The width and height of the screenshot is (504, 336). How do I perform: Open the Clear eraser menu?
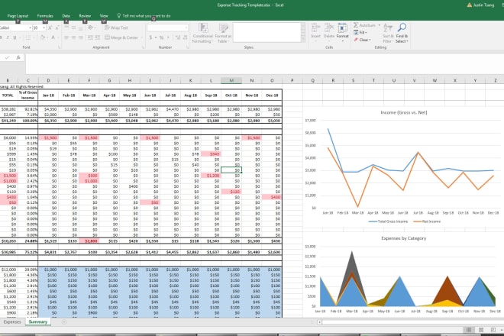point(362,40)
